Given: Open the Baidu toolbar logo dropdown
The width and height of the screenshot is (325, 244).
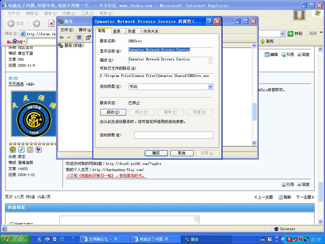Looking at the screenshot, I should point(16,42).
